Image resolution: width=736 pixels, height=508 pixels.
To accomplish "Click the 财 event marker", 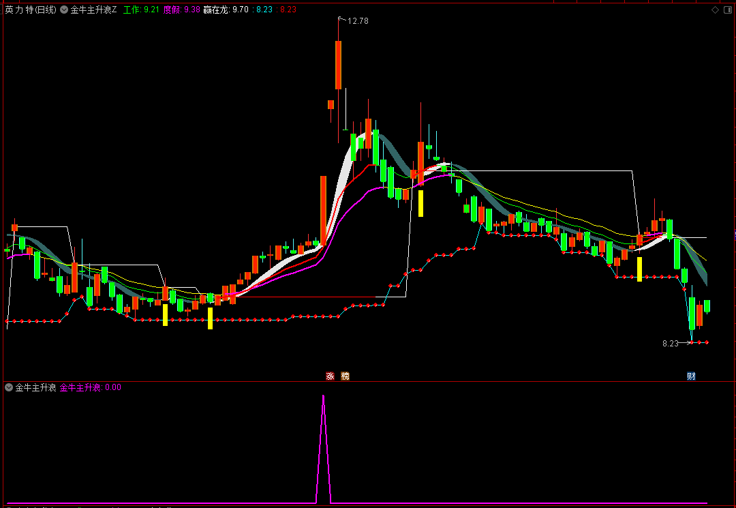I will coord(691,376).
